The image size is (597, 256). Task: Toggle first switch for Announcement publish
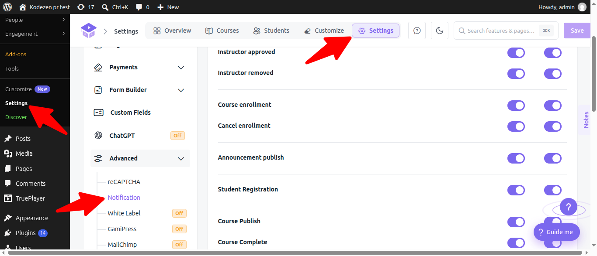point(516,158)
